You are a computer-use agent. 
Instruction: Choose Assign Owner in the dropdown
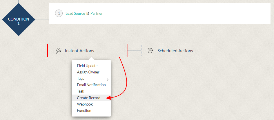[x=91, y=72]
